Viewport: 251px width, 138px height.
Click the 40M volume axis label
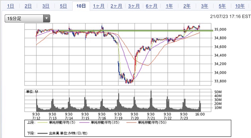click(x=218, y=96)
